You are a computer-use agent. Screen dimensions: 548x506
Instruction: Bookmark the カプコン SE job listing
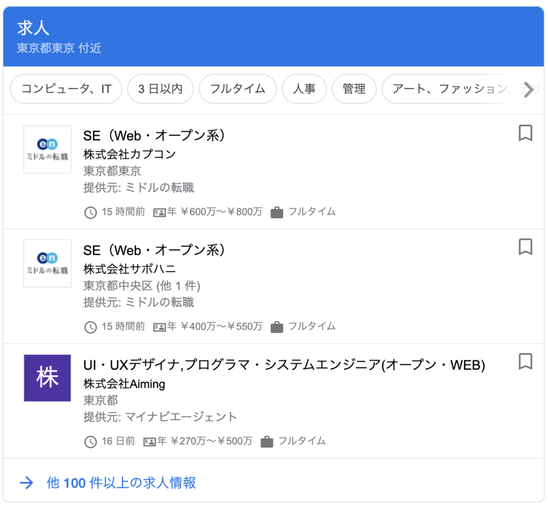pyautogui.click(x=525, y=134)
